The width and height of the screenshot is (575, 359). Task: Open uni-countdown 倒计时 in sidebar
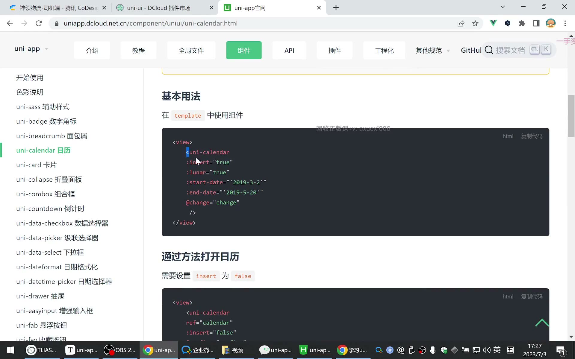coord(50,209)
